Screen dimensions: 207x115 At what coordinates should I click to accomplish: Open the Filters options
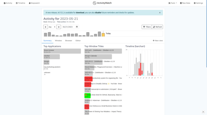pos(147,27)
